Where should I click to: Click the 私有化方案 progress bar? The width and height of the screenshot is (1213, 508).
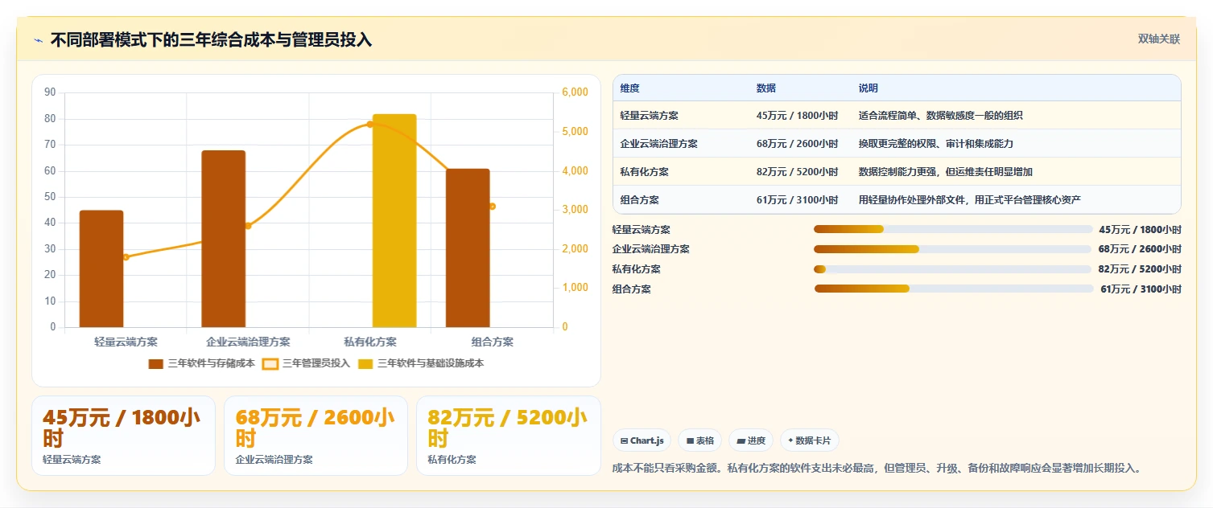953,269
